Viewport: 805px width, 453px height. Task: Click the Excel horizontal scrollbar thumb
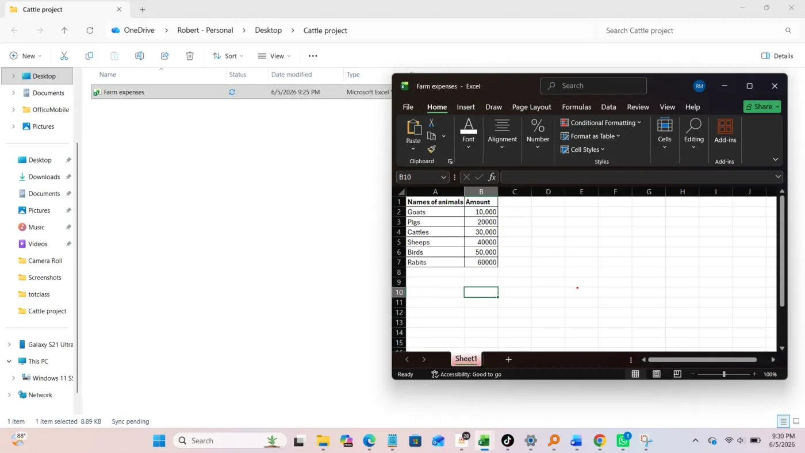click(x=702, y=360)
